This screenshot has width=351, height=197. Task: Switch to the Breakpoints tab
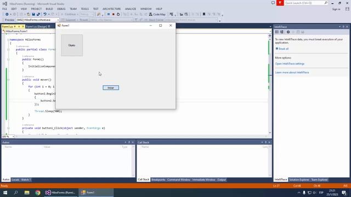click(158, 180)
